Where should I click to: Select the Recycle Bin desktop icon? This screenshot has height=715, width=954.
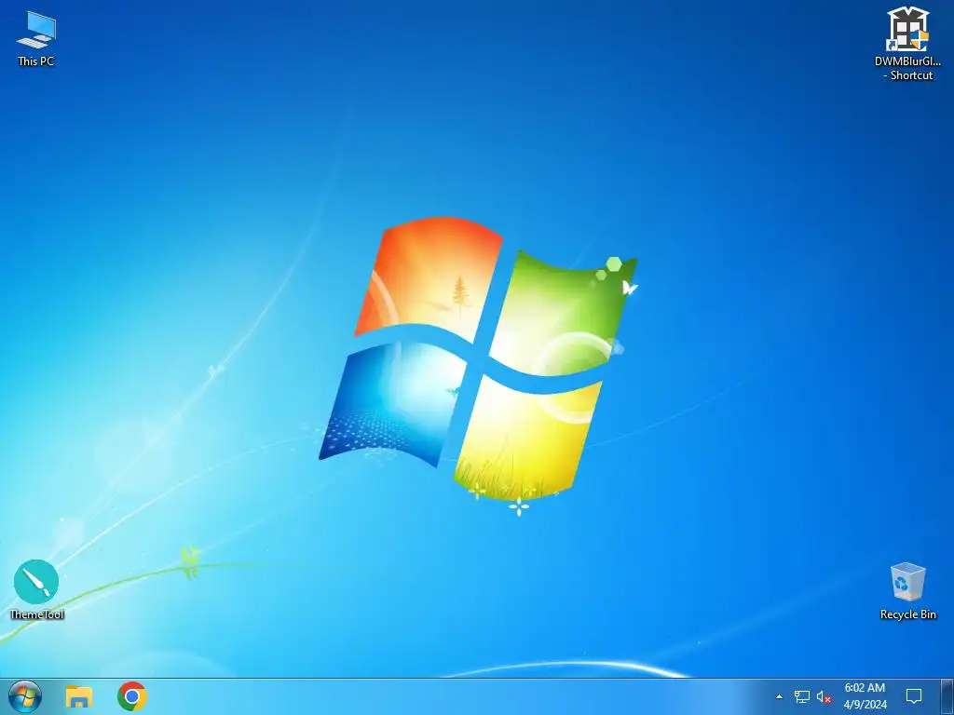click(x=907, y=590)
